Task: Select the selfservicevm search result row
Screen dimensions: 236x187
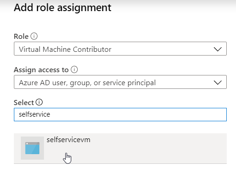Action: [120, 149]
